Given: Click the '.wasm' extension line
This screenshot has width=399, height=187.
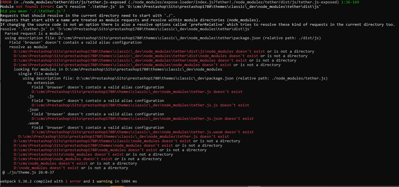Looking at the screenshot, I should pos(33,123).
